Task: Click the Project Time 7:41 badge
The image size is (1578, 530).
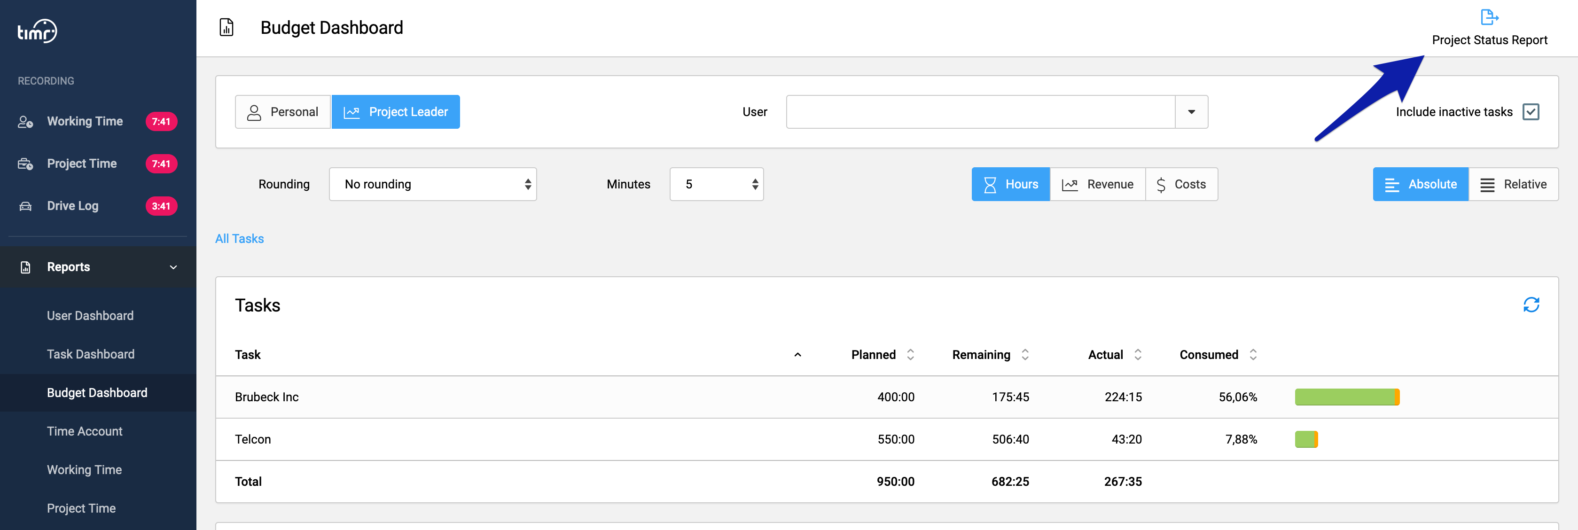Action: pos(161,164)
